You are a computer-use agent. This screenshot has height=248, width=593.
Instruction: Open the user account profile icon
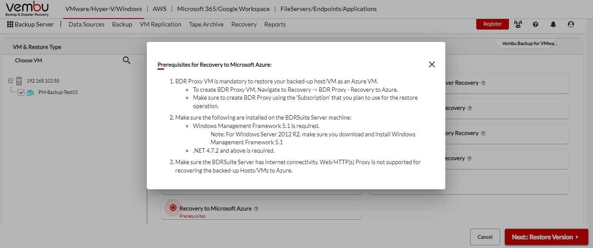point(571,24)
